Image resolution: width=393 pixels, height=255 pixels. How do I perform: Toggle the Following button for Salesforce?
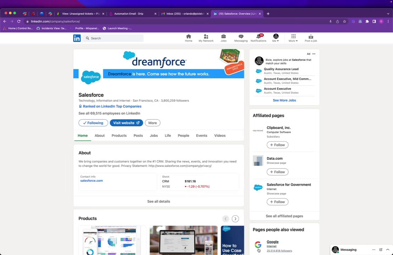coord(93,123)
